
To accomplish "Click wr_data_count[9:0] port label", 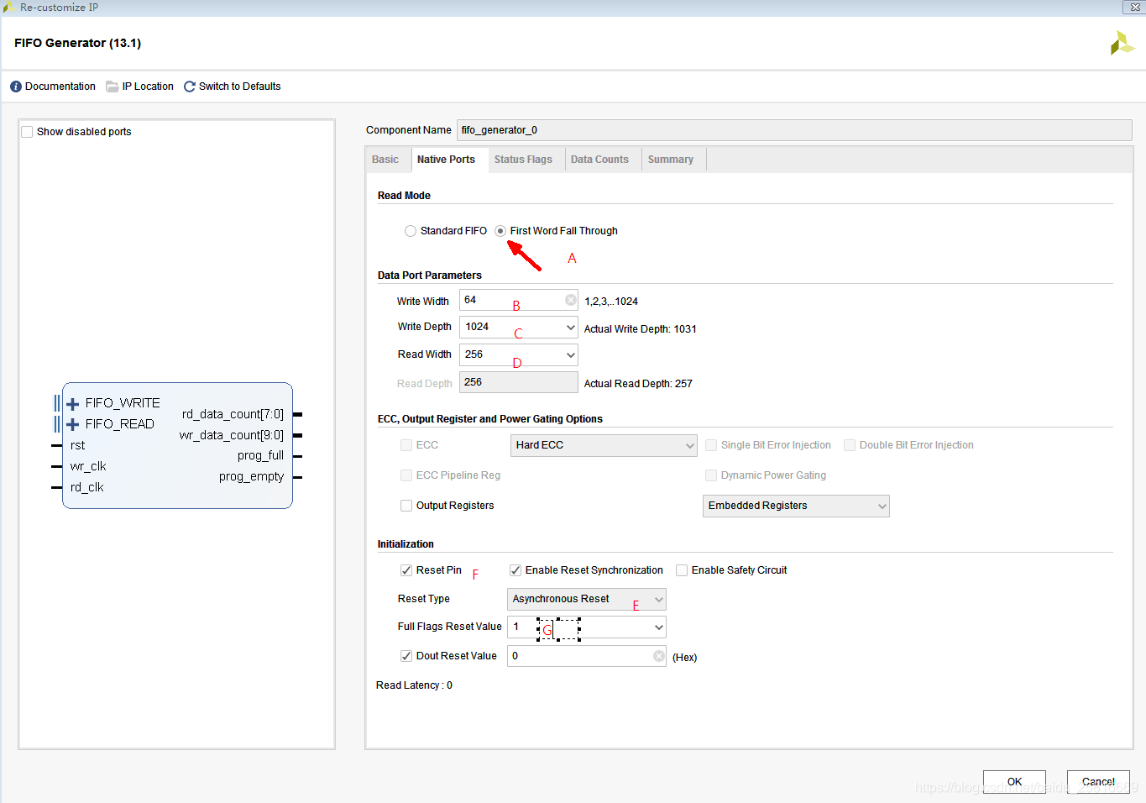I will 232,435.
